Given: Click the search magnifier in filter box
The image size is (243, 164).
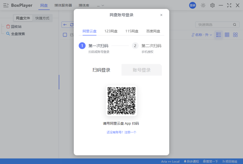Looking at the screenshot, I should tap(235, 25).
